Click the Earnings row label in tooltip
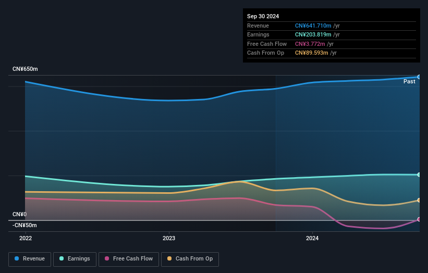The image size is (428, 273). pyautogui.click(x=258, y=34)
